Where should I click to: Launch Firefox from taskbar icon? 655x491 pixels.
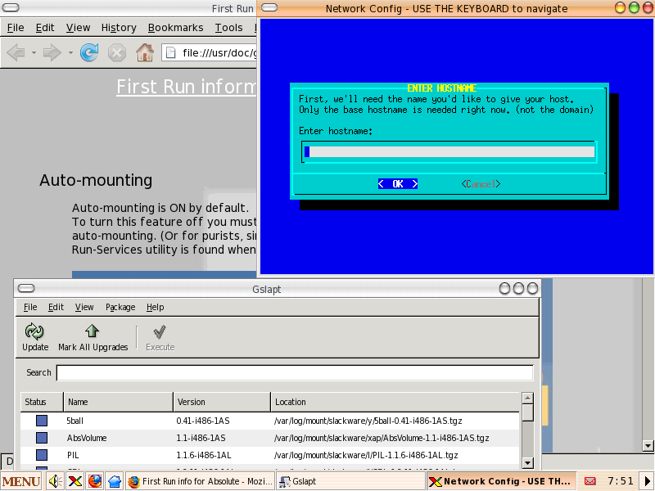point(95,481)
